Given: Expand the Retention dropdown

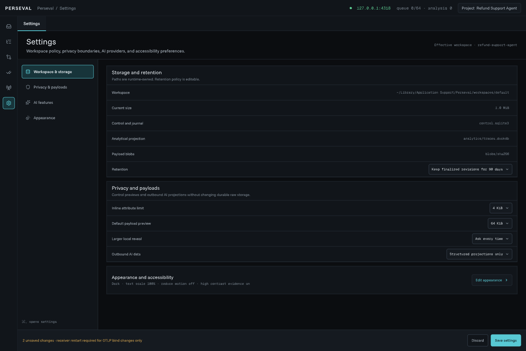Looking at the screenshot, I should (x=470, y=169).
